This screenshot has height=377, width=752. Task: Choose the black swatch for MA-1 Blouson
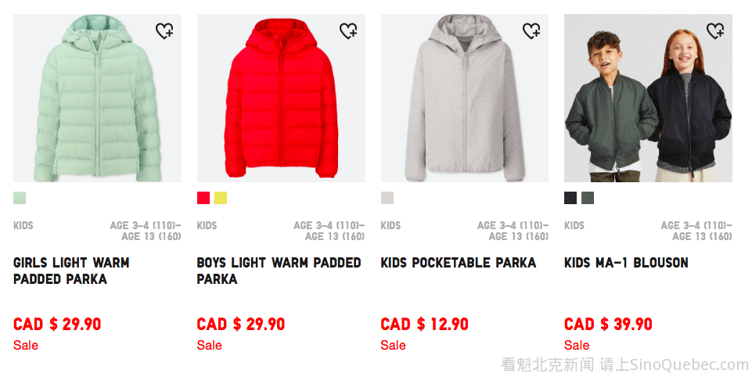570,198
